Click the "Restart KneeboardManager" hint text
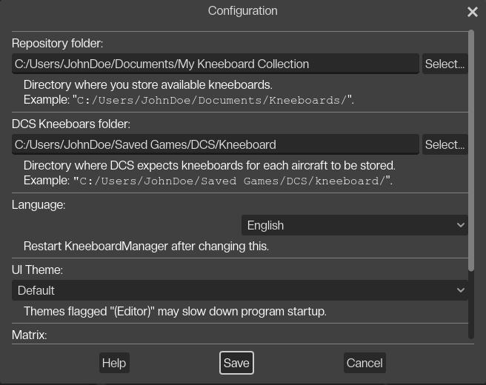486x385 pixels. click(146, 246)
